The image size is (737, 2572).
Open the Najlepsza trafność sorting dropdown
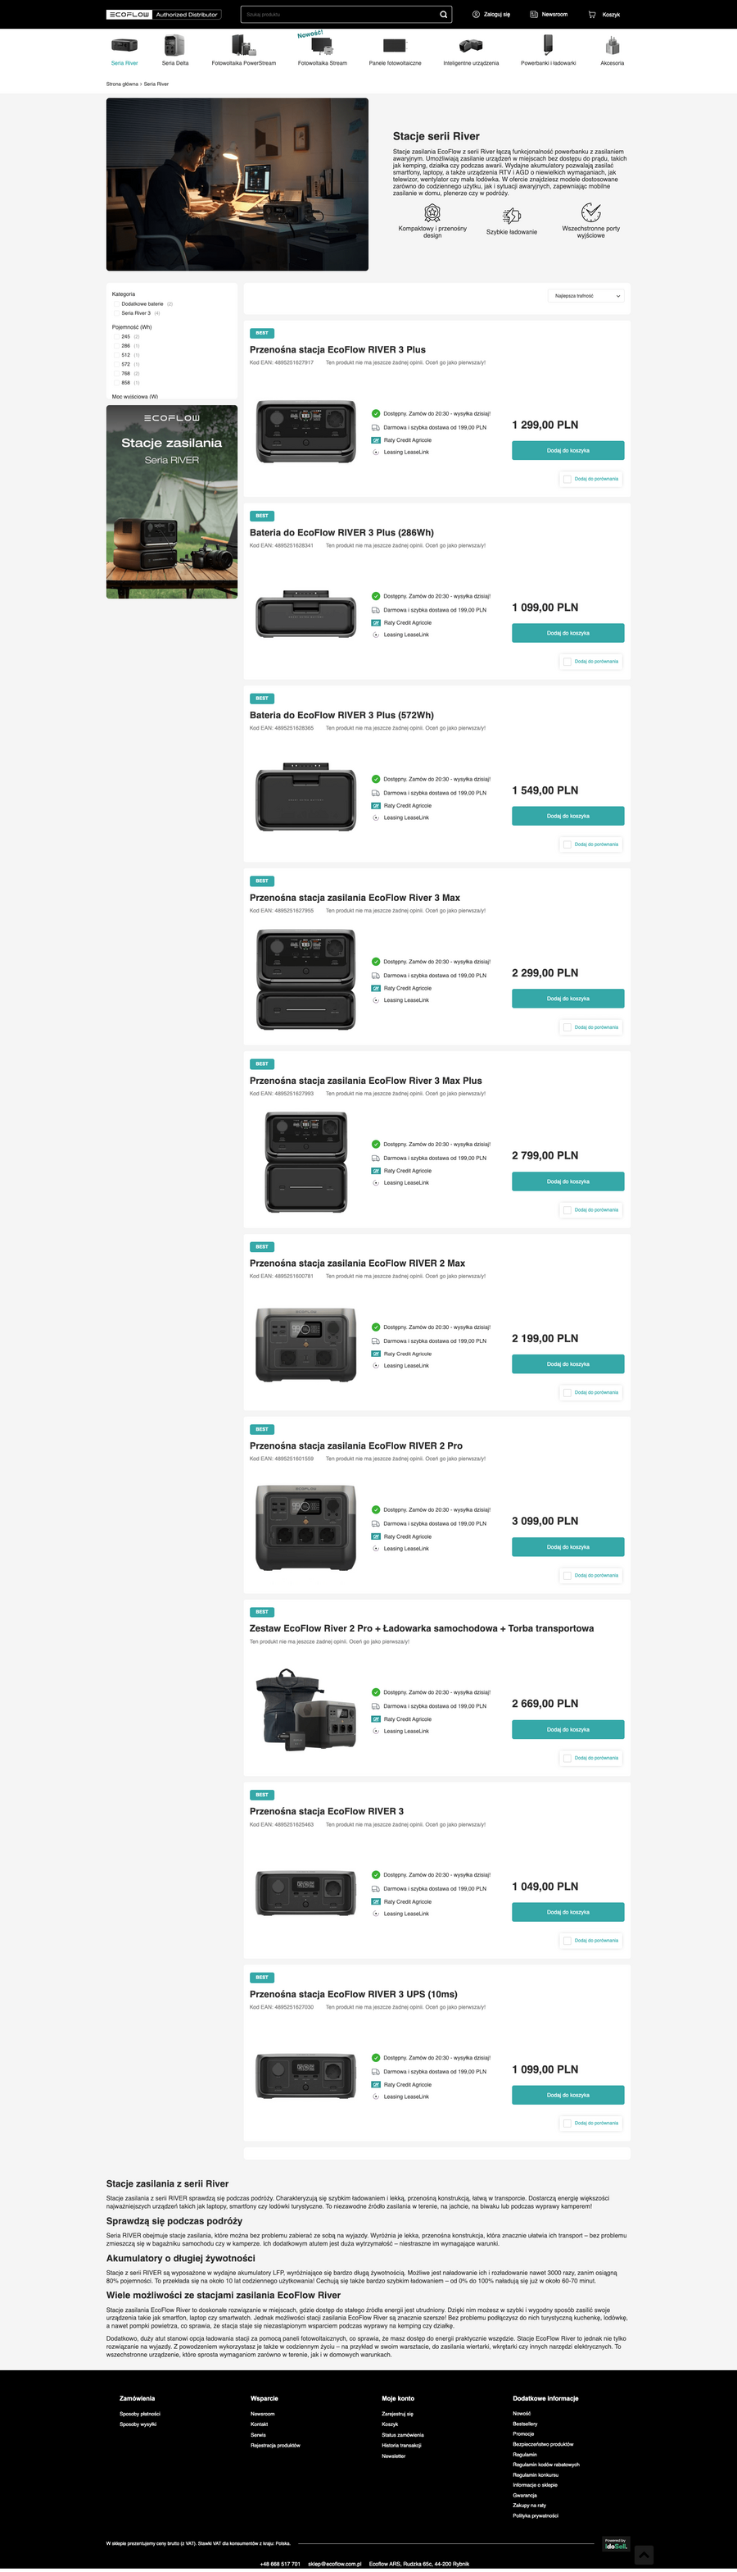click(x=586, y=295)
